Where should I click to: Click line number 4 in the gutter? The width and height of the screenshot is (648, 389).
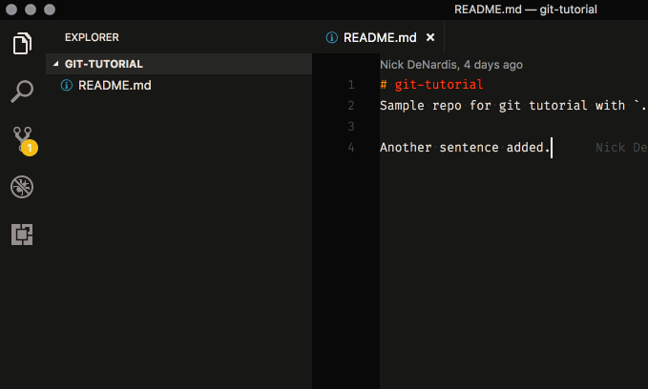click(x=351, y=148)
